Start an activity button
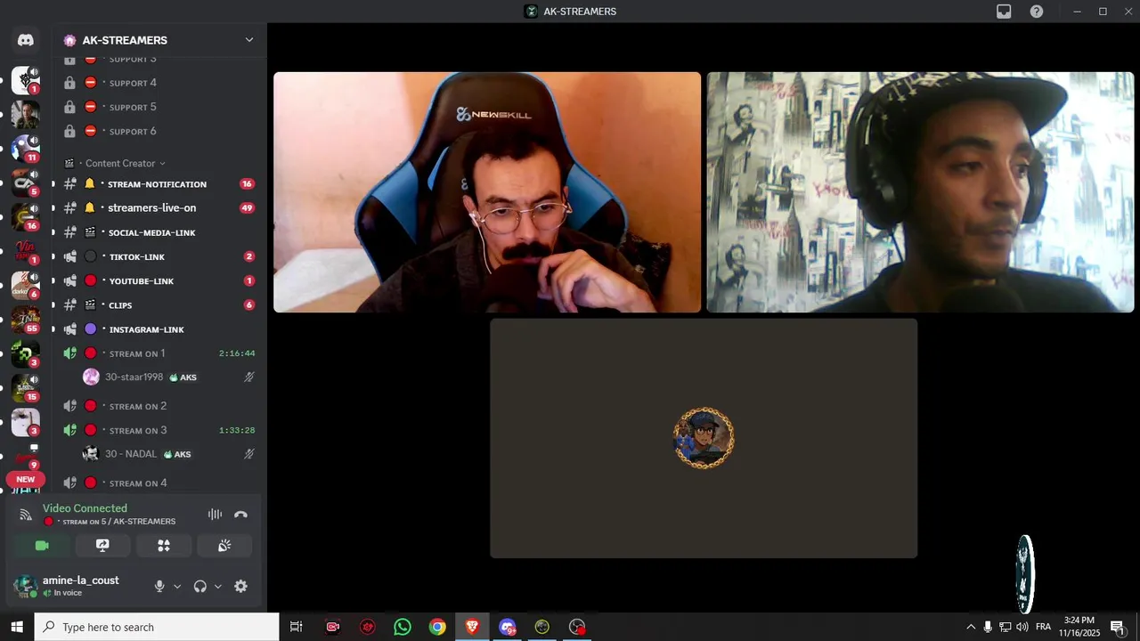The width and height of the screenshot is (1140, 641). click(163, 546)
